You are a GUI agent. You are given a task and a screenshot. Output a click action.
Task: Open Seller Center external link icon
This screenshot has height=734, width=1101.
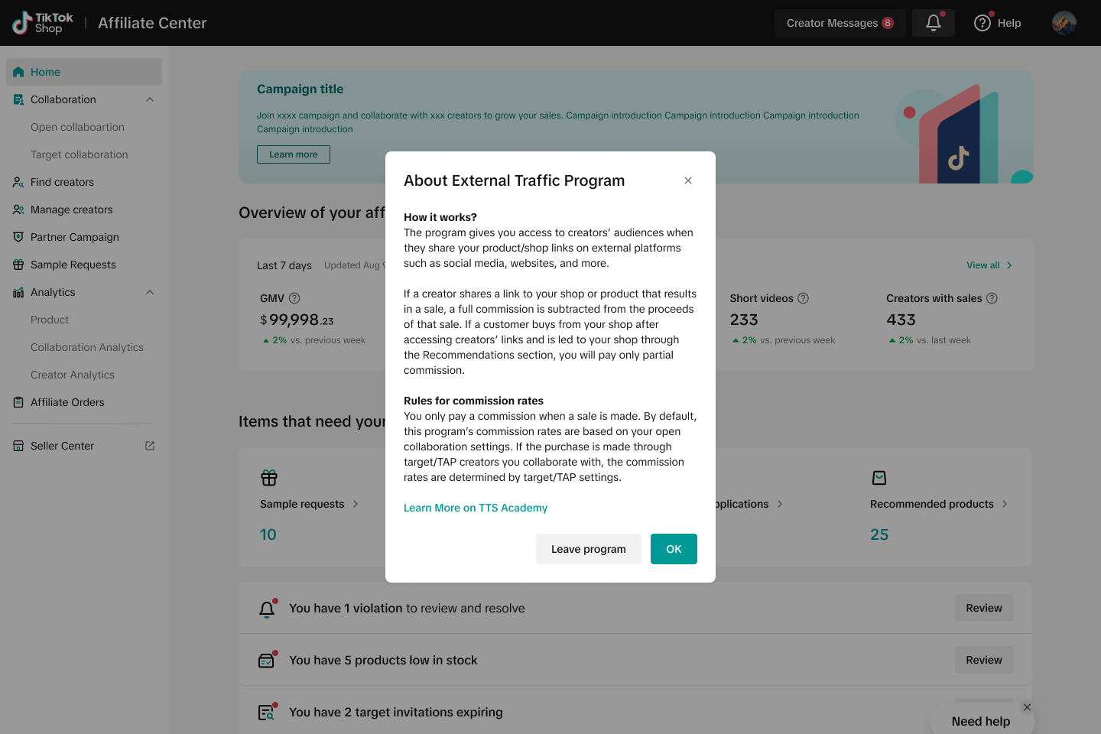tap(150, 446)
